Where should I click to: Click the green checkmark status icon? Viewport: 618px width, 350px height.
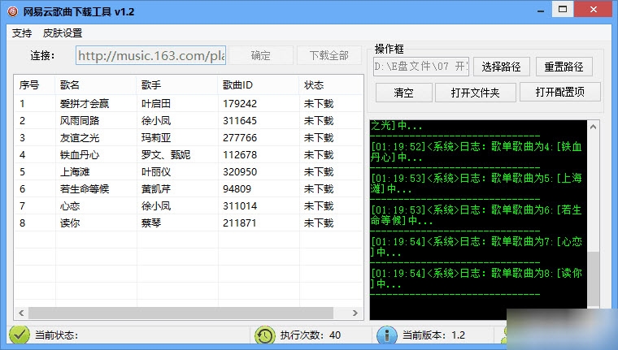point(20,335)
